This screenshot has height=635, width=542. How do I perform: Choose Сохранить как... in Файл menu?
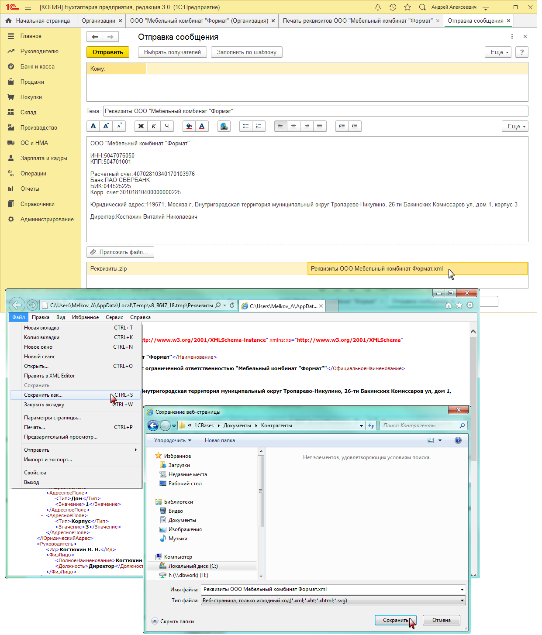(x=76, y=395)
